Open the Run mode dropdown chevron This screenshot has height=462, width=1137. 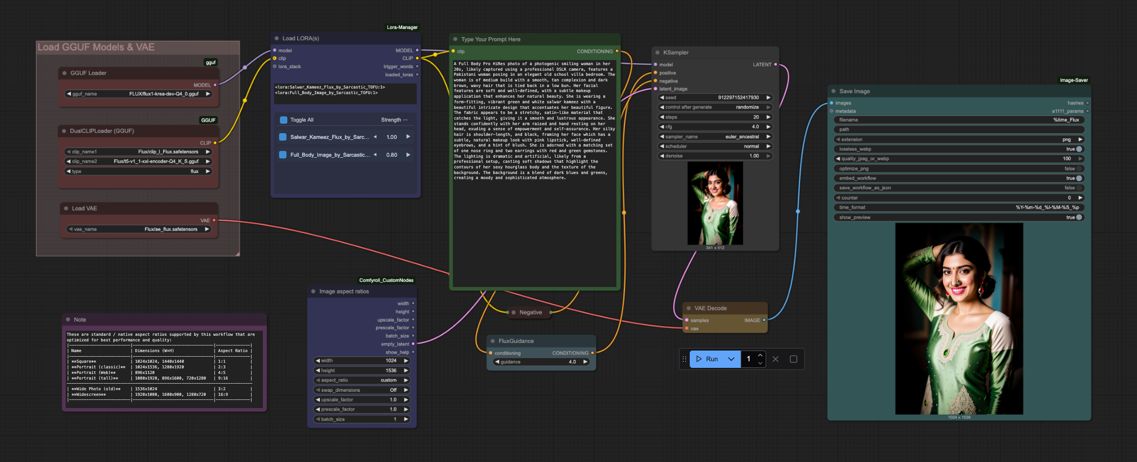coord(731,359)
